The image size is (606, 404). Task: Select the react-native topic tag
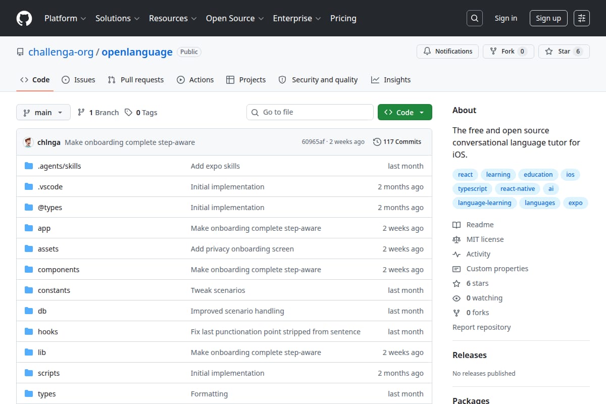(518, 189)
